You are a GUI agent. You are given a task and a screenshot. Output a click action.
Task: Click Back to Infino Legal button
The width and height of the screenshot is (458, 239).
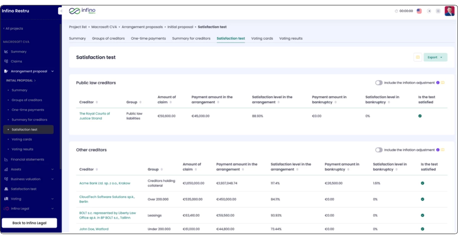coord(29,223)
